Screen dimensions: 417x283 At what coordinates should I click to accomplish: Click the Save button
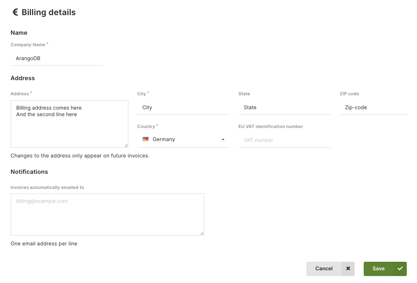[385, 269]
